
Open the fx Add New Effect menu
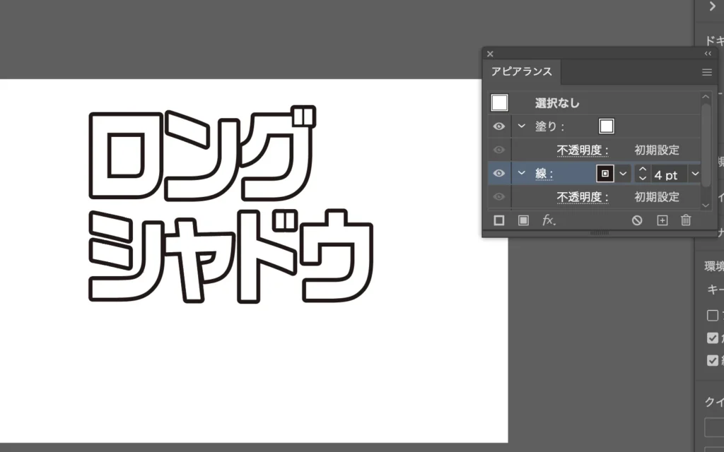[x=549, y=220]
